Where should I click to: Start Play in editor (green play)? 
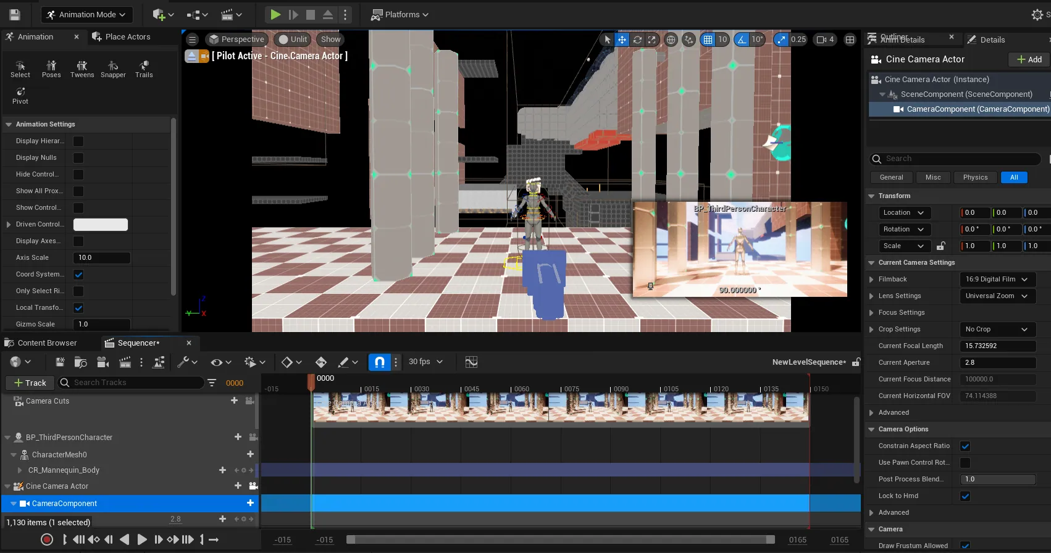coord(275,14)
